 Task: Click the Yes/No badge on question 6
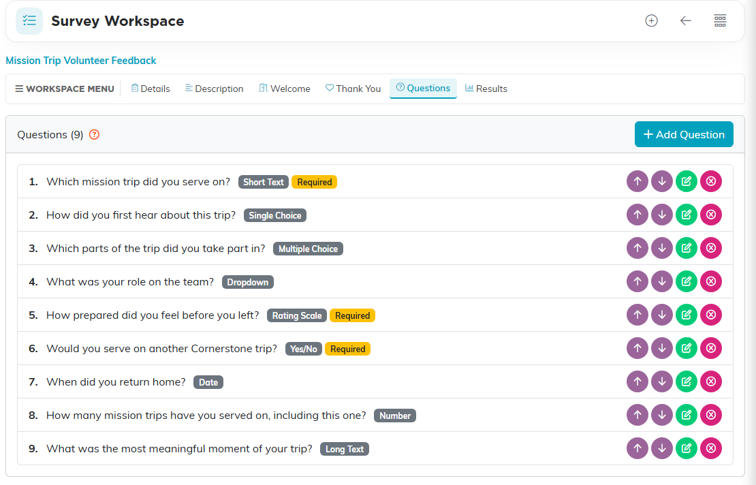tap(303, 349)
